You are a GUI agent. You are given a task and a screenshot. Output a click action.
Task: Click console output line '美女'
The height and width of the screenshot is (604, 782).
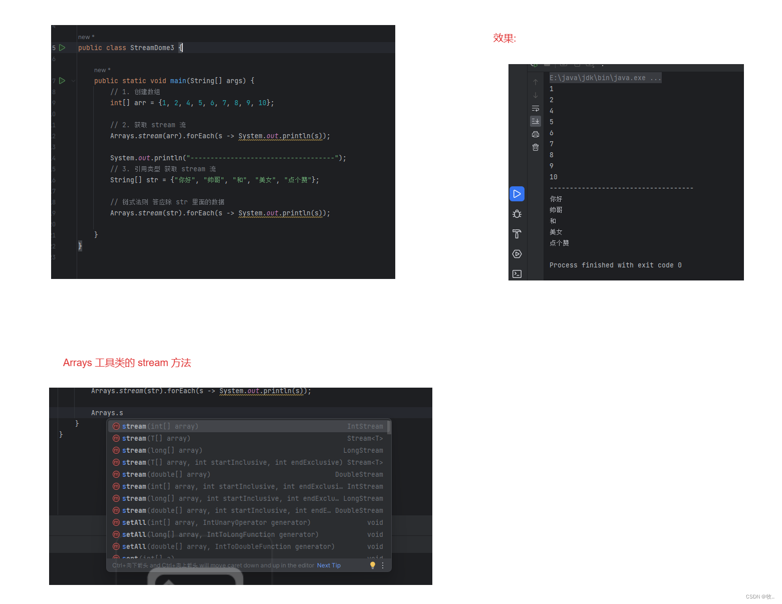pos(556,232)
